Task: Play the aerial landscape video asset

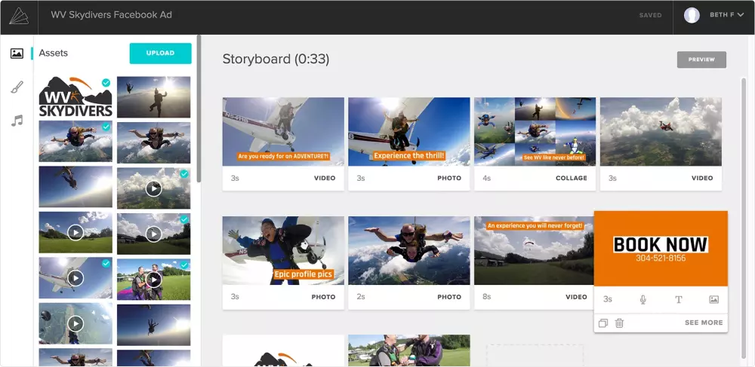Action: 75,324
